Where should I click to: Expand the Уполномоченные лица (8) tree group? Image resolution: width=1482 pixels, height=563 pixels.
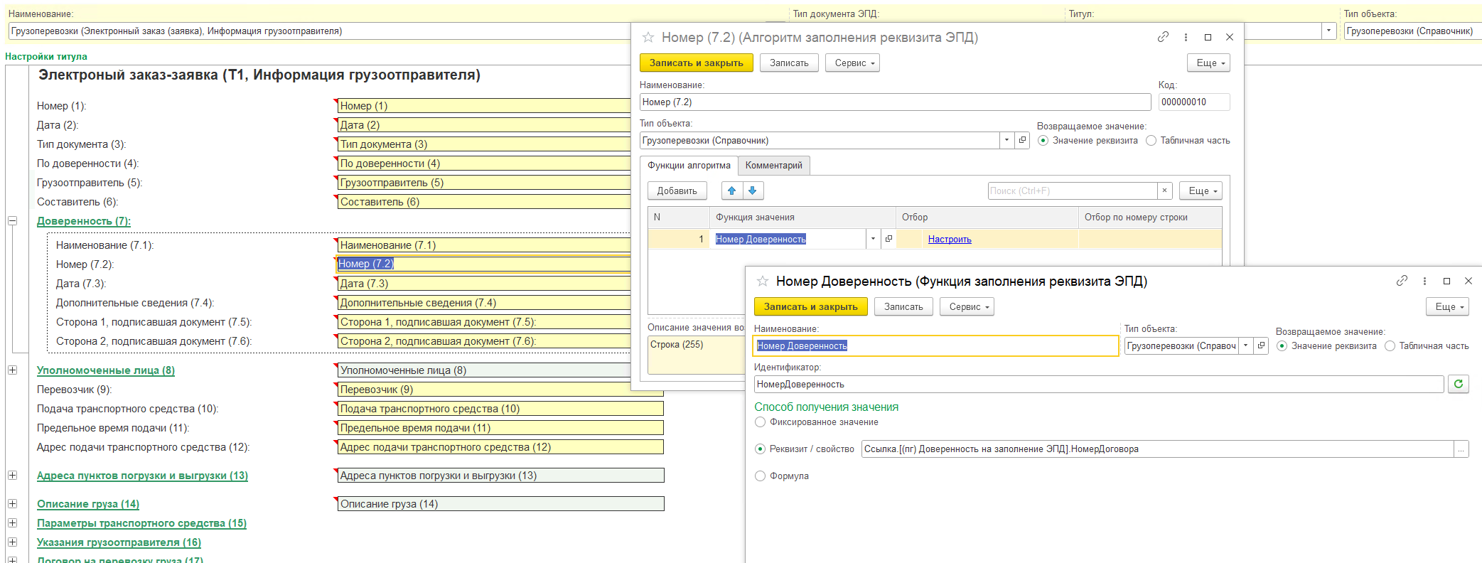tap(12, 370)
